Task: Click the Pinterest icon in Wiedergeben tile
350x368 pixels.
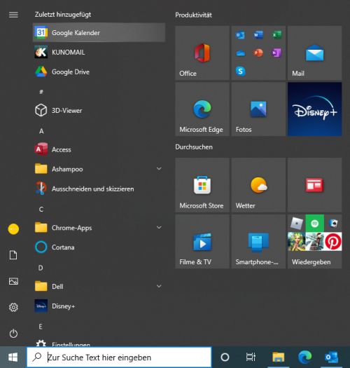Action: point(333,242)
